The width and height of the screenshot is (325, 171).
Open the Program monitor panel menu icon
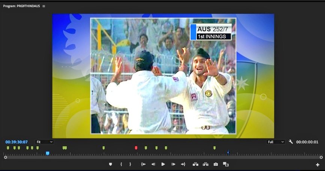tap(44, 6)
